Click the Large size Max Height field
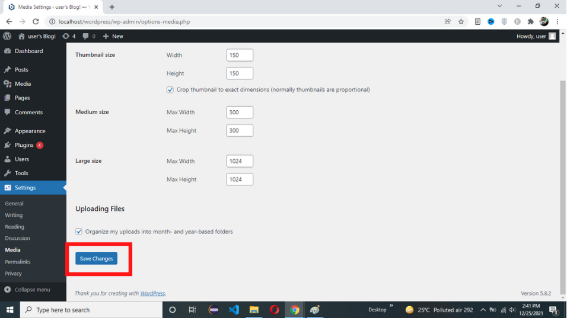567x318 pixels. click(240, 179)
